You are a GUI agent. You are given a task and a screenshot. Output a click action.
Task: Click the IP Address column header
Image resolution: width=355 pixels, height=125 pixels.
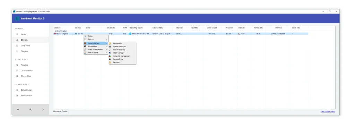point(229,28)
